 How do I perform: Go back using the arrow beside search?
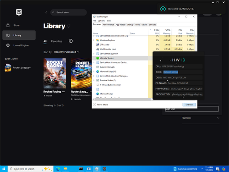tap(46, 12)
